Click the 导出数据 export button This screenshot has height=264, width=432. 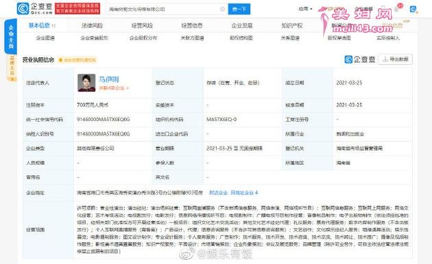pyautogui.click(x=396, y=59)
